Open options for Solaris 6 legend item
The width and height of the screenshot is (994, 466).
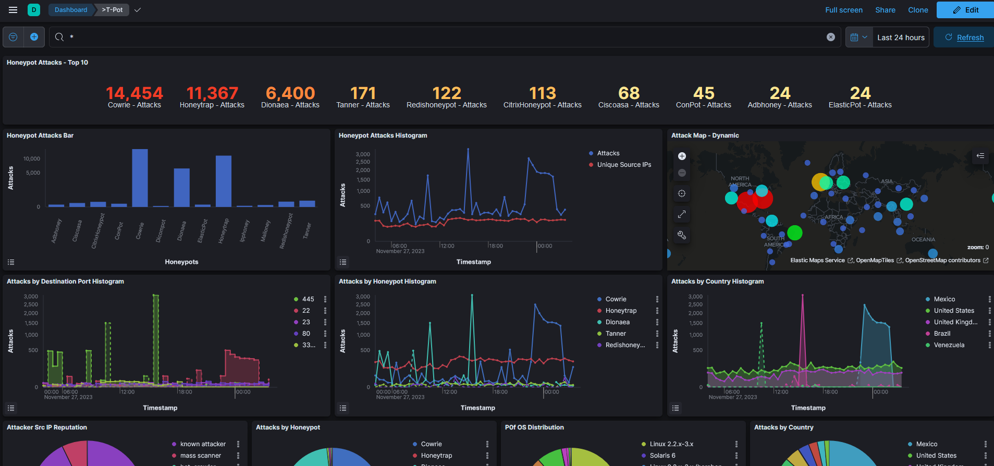pos(737,456)
